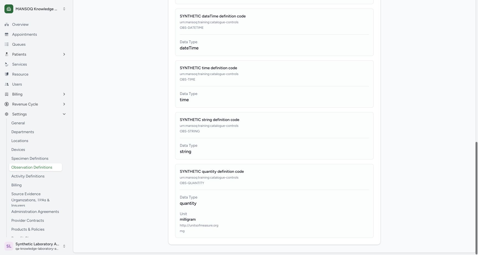This screenshot has width=478, height=255.
Task: Open the Queues page
Action: coord(35,44)
